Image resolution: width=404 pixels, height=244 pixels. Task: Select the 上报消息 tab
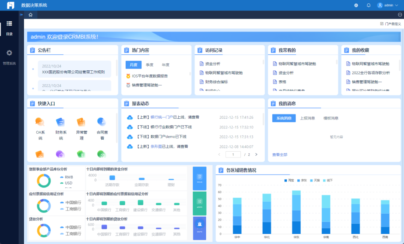(307, 118)
